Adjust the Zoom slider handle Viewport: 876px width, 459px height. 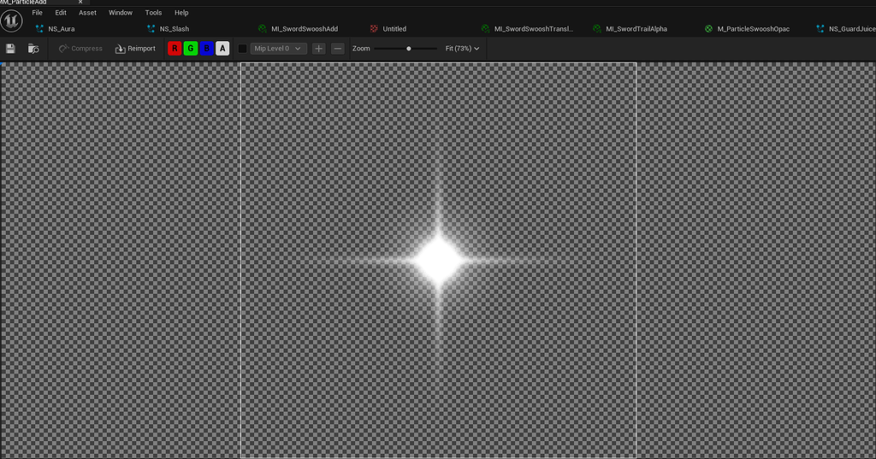(409, 49)
